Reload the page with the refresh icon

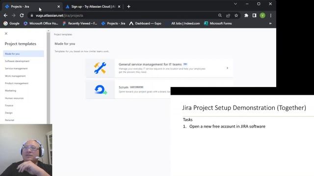(x=22, y=15)
